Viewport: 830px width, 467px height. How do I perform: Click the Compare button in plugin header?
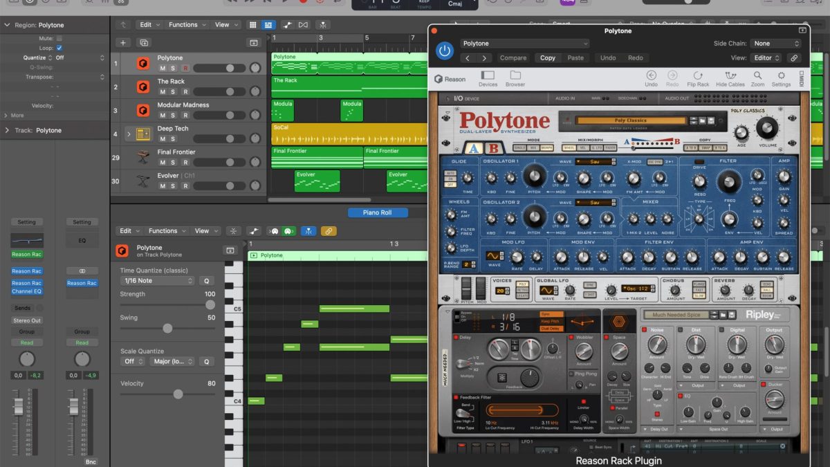tap(513, 58)
